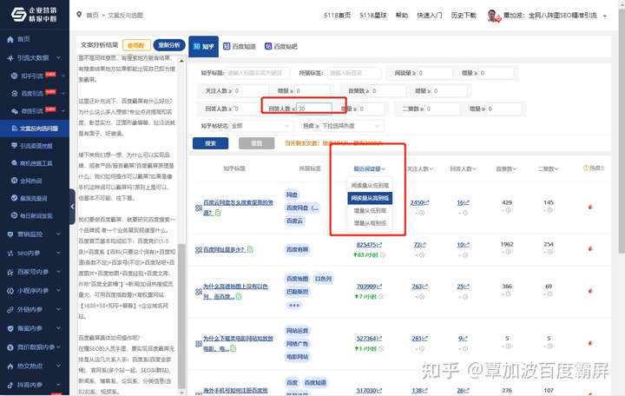Select 文案反向选题 in the sidebar
This screenshot has height=396, width=625.
click(x=35, y=128)
